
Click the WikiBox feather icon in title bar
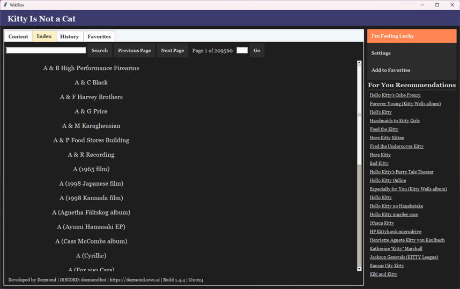(5, 5)
